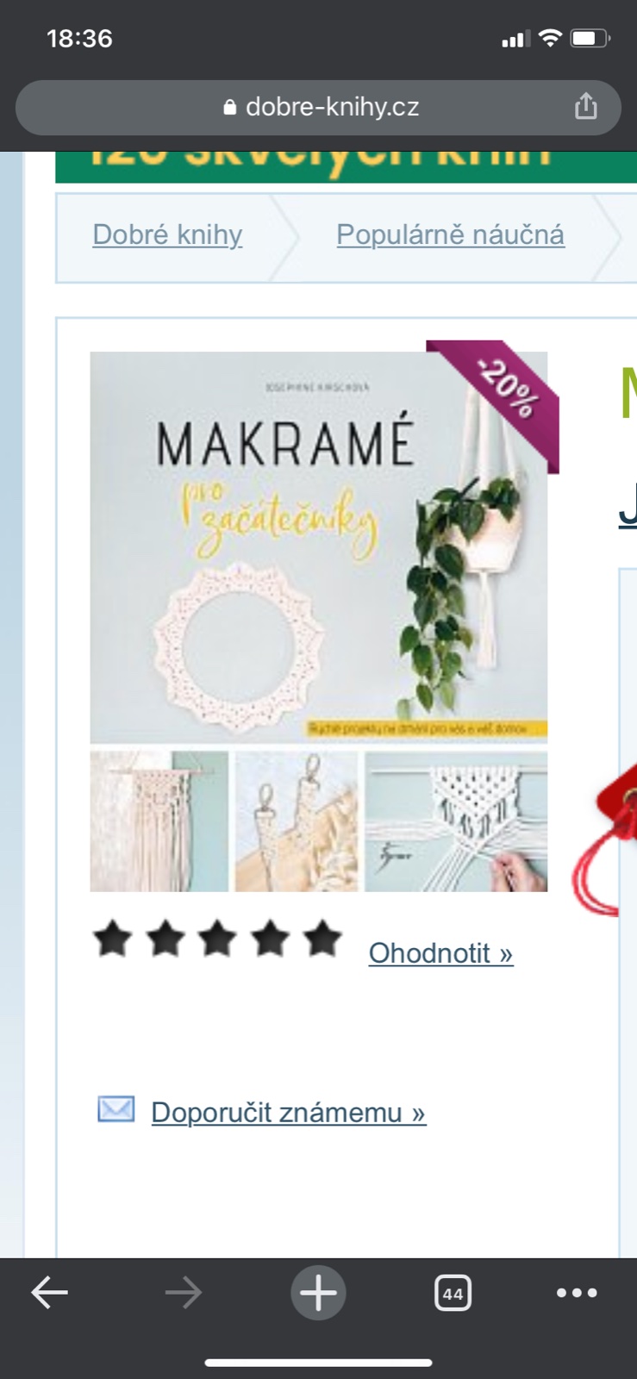Select the first rating star
The height and width of the screenshot is (1379, 637).
tap(112, 939)
